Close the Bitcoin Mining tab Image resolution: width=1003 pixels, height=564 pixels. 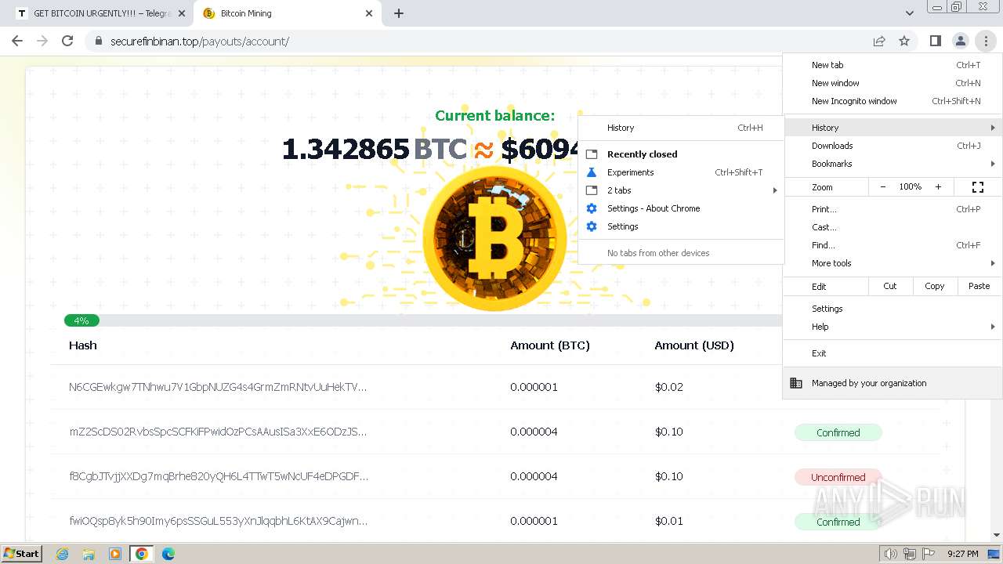[369, 13]
